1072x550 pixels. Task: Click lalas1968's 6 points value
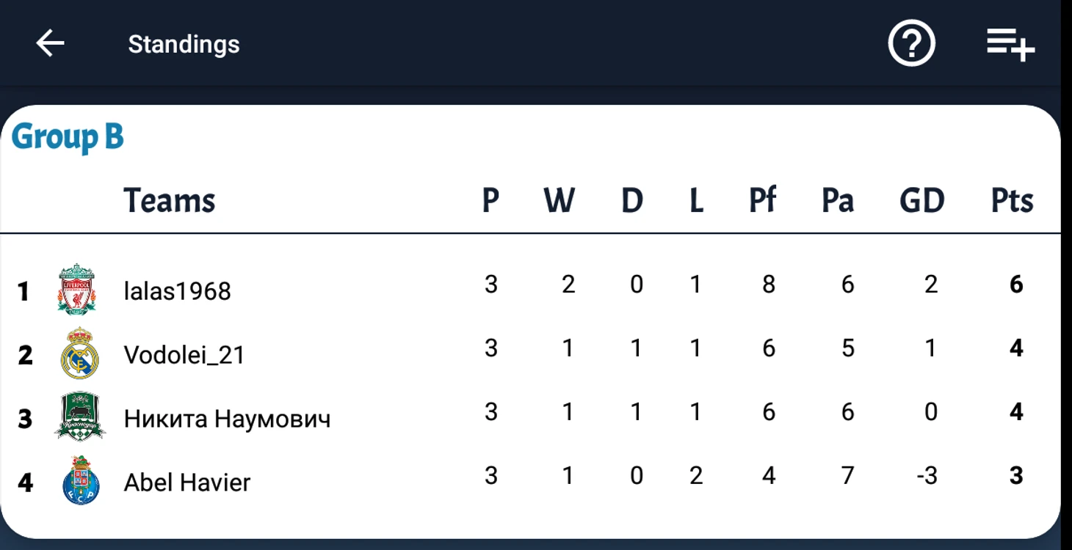1016,284
